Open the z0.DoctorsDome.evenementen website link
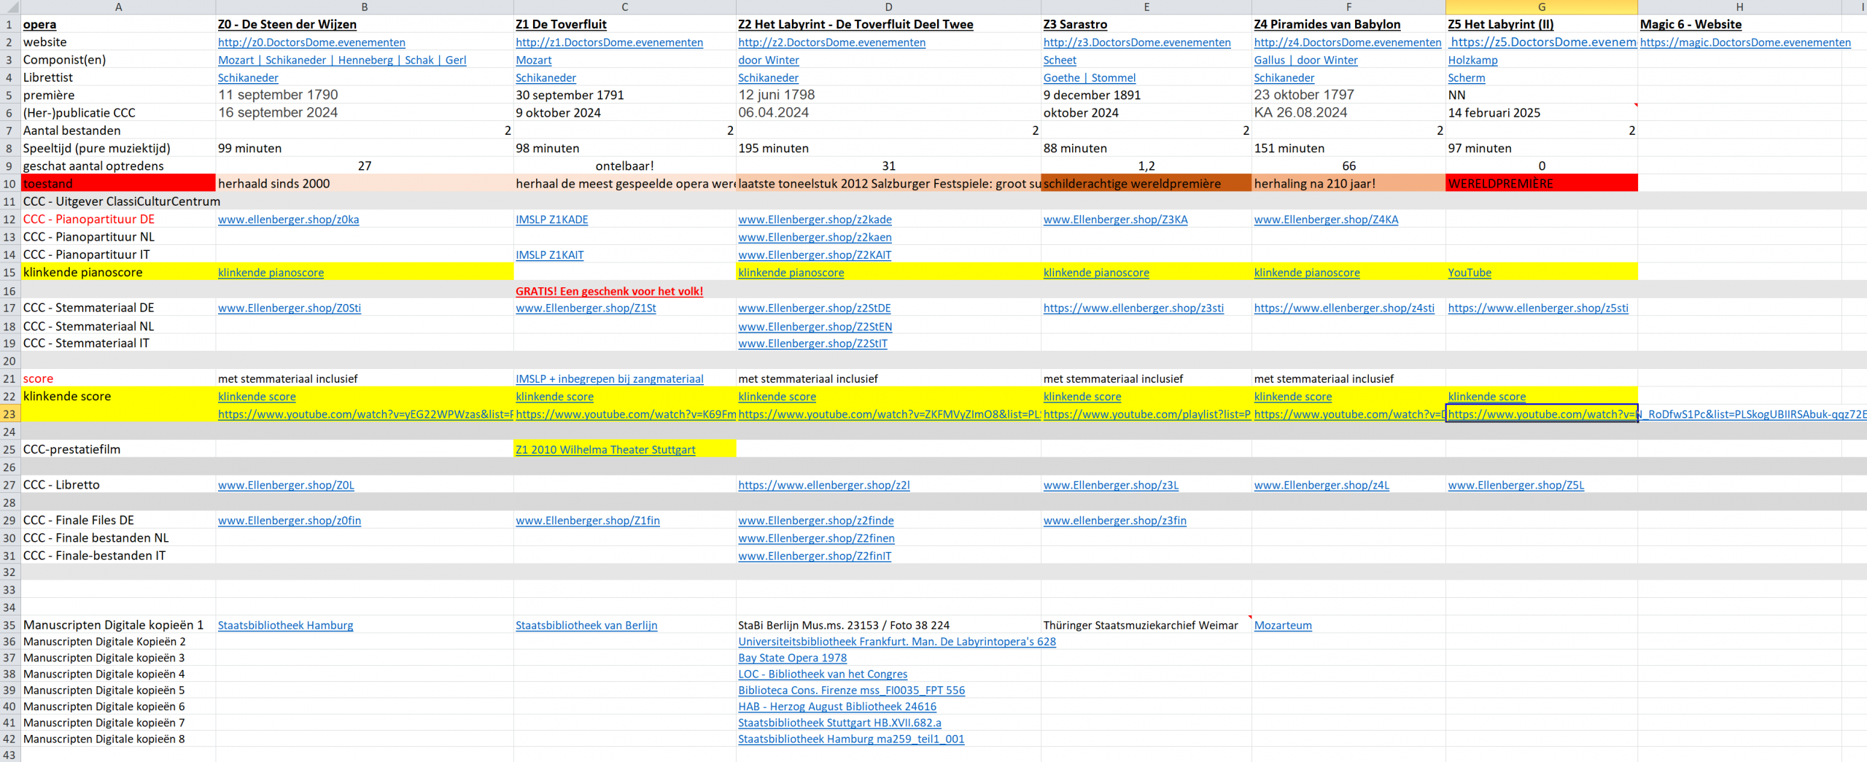1867x762 pixels. tap(311, 42)
